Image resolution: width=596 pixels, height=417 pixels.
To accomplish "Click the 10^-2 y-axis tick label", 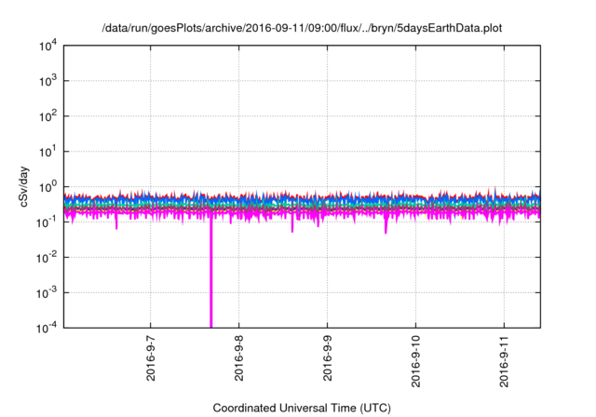I will tap(47, 257).
